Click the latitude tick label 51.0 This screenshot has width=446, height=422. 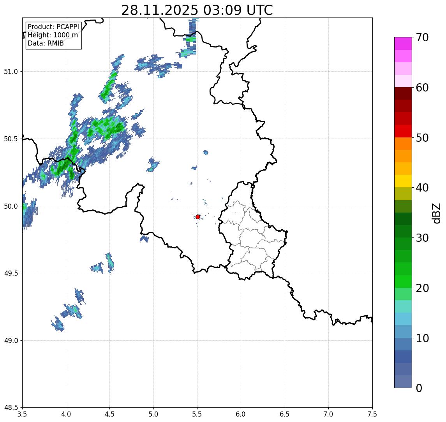pyautogui.click(x=11, y=72)
